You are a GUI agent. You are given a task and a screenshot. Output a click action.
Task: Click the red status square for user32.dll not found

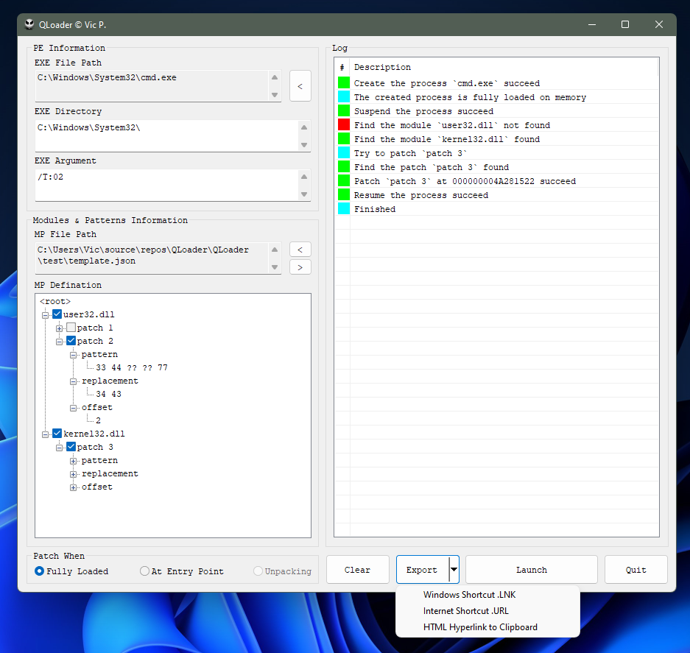click(x=344, y=125)
